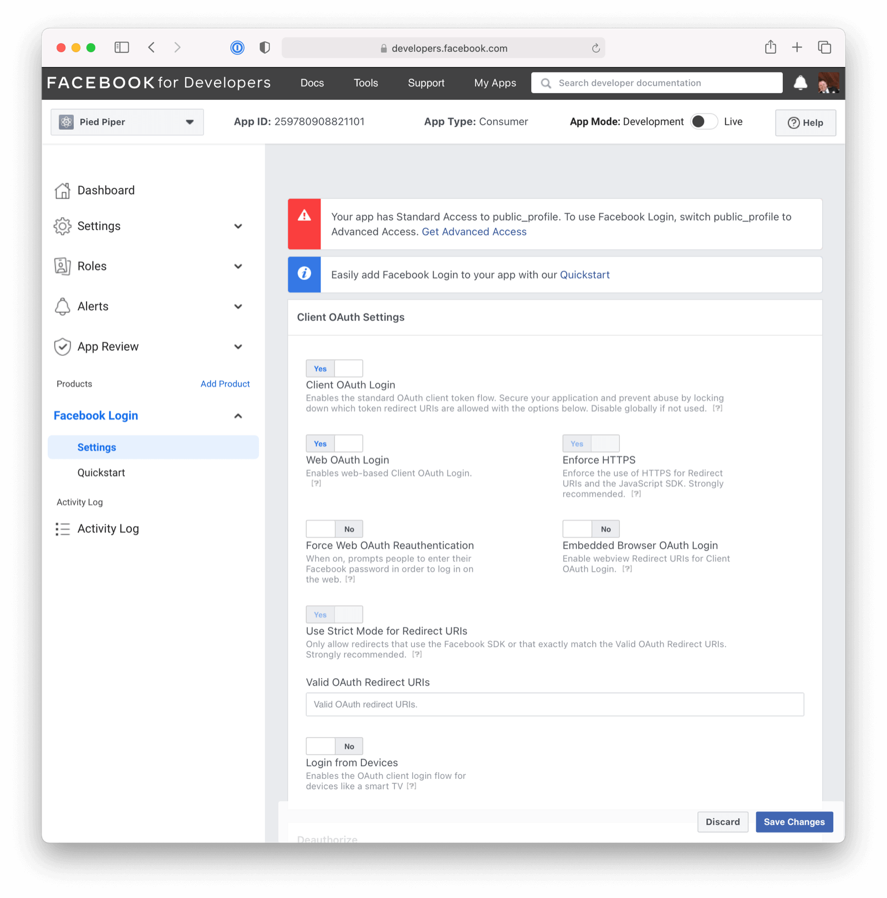Select Settings under Facebook Login
This screenshot has height=898, width=887.
(x=153, y=447)
